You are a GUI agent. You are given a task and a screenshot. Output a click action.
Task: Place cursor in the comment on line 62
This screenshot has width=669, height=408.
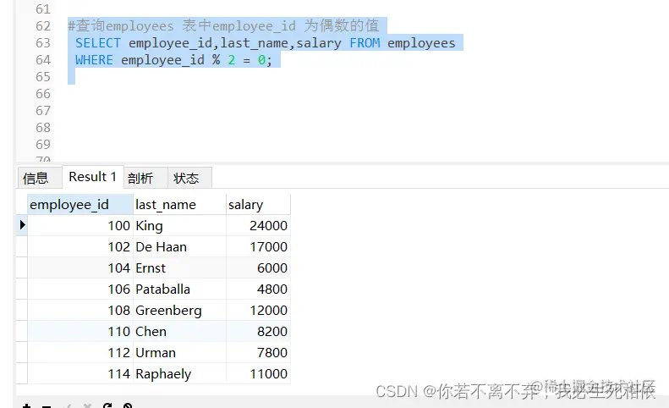pyautogui.click(x=223, y=26)
